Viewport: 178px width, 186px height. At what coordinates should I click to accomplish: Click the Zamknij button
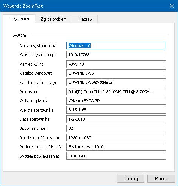(x=130, y=178)
